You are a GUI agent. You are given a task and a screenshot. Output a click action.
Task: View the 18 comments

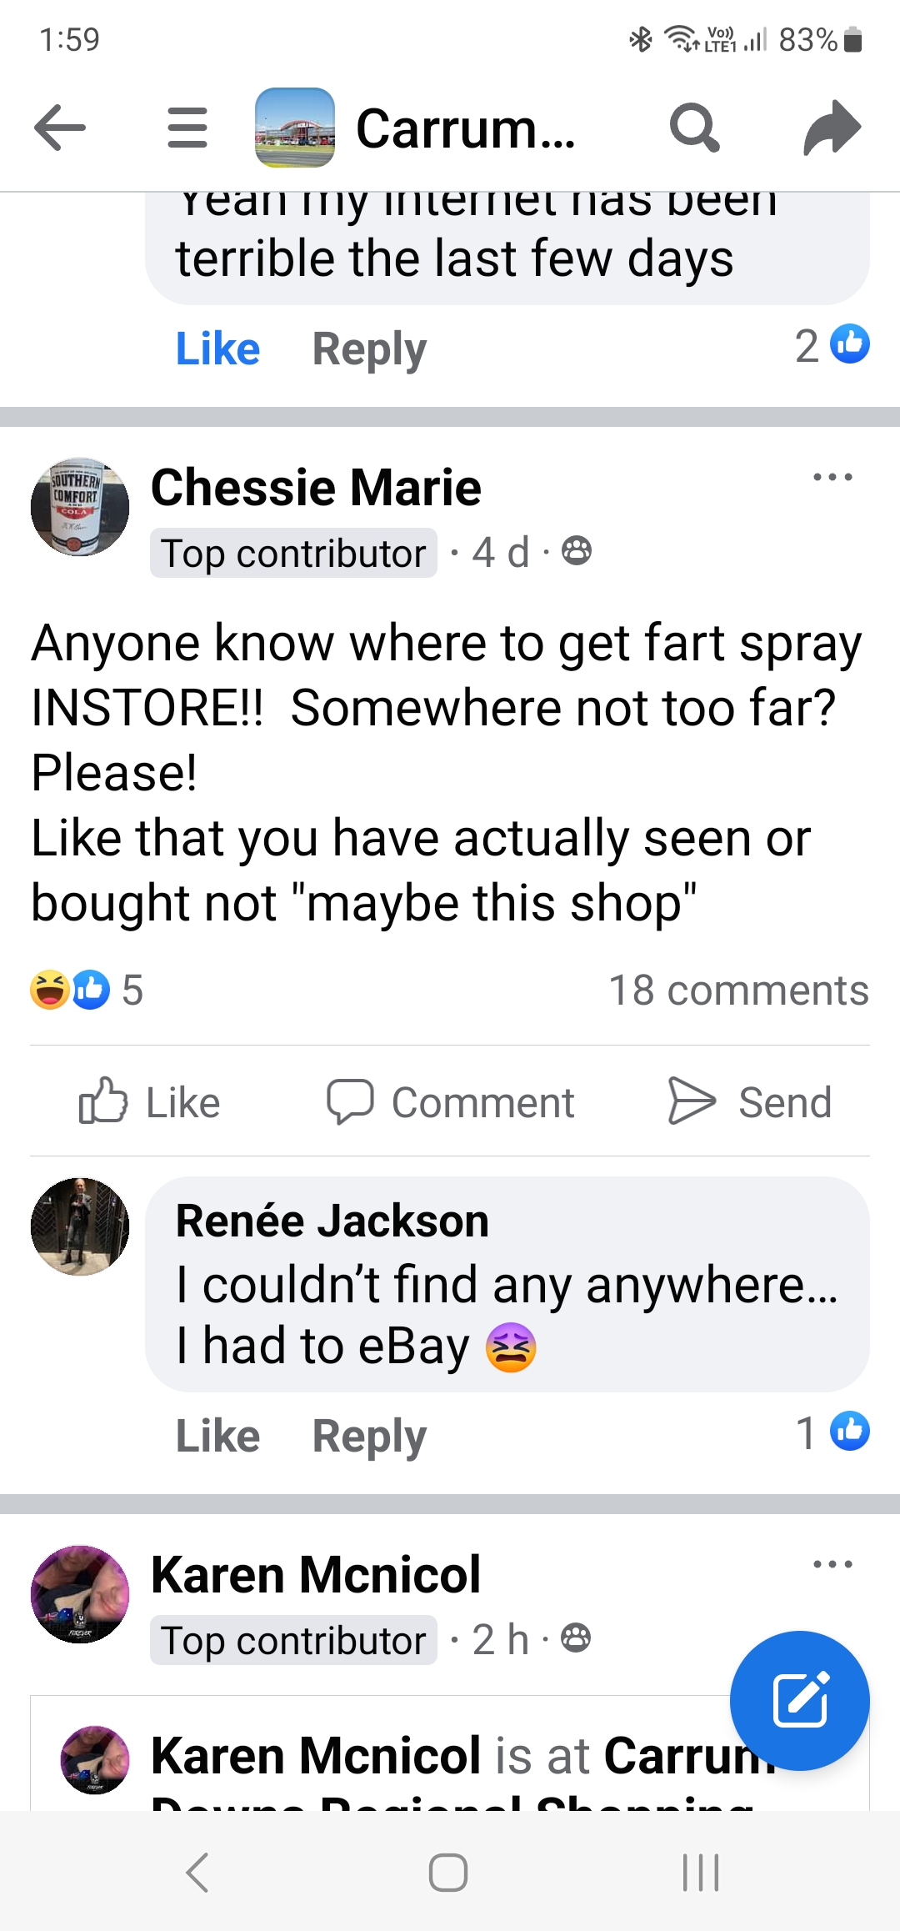point(738,991)
